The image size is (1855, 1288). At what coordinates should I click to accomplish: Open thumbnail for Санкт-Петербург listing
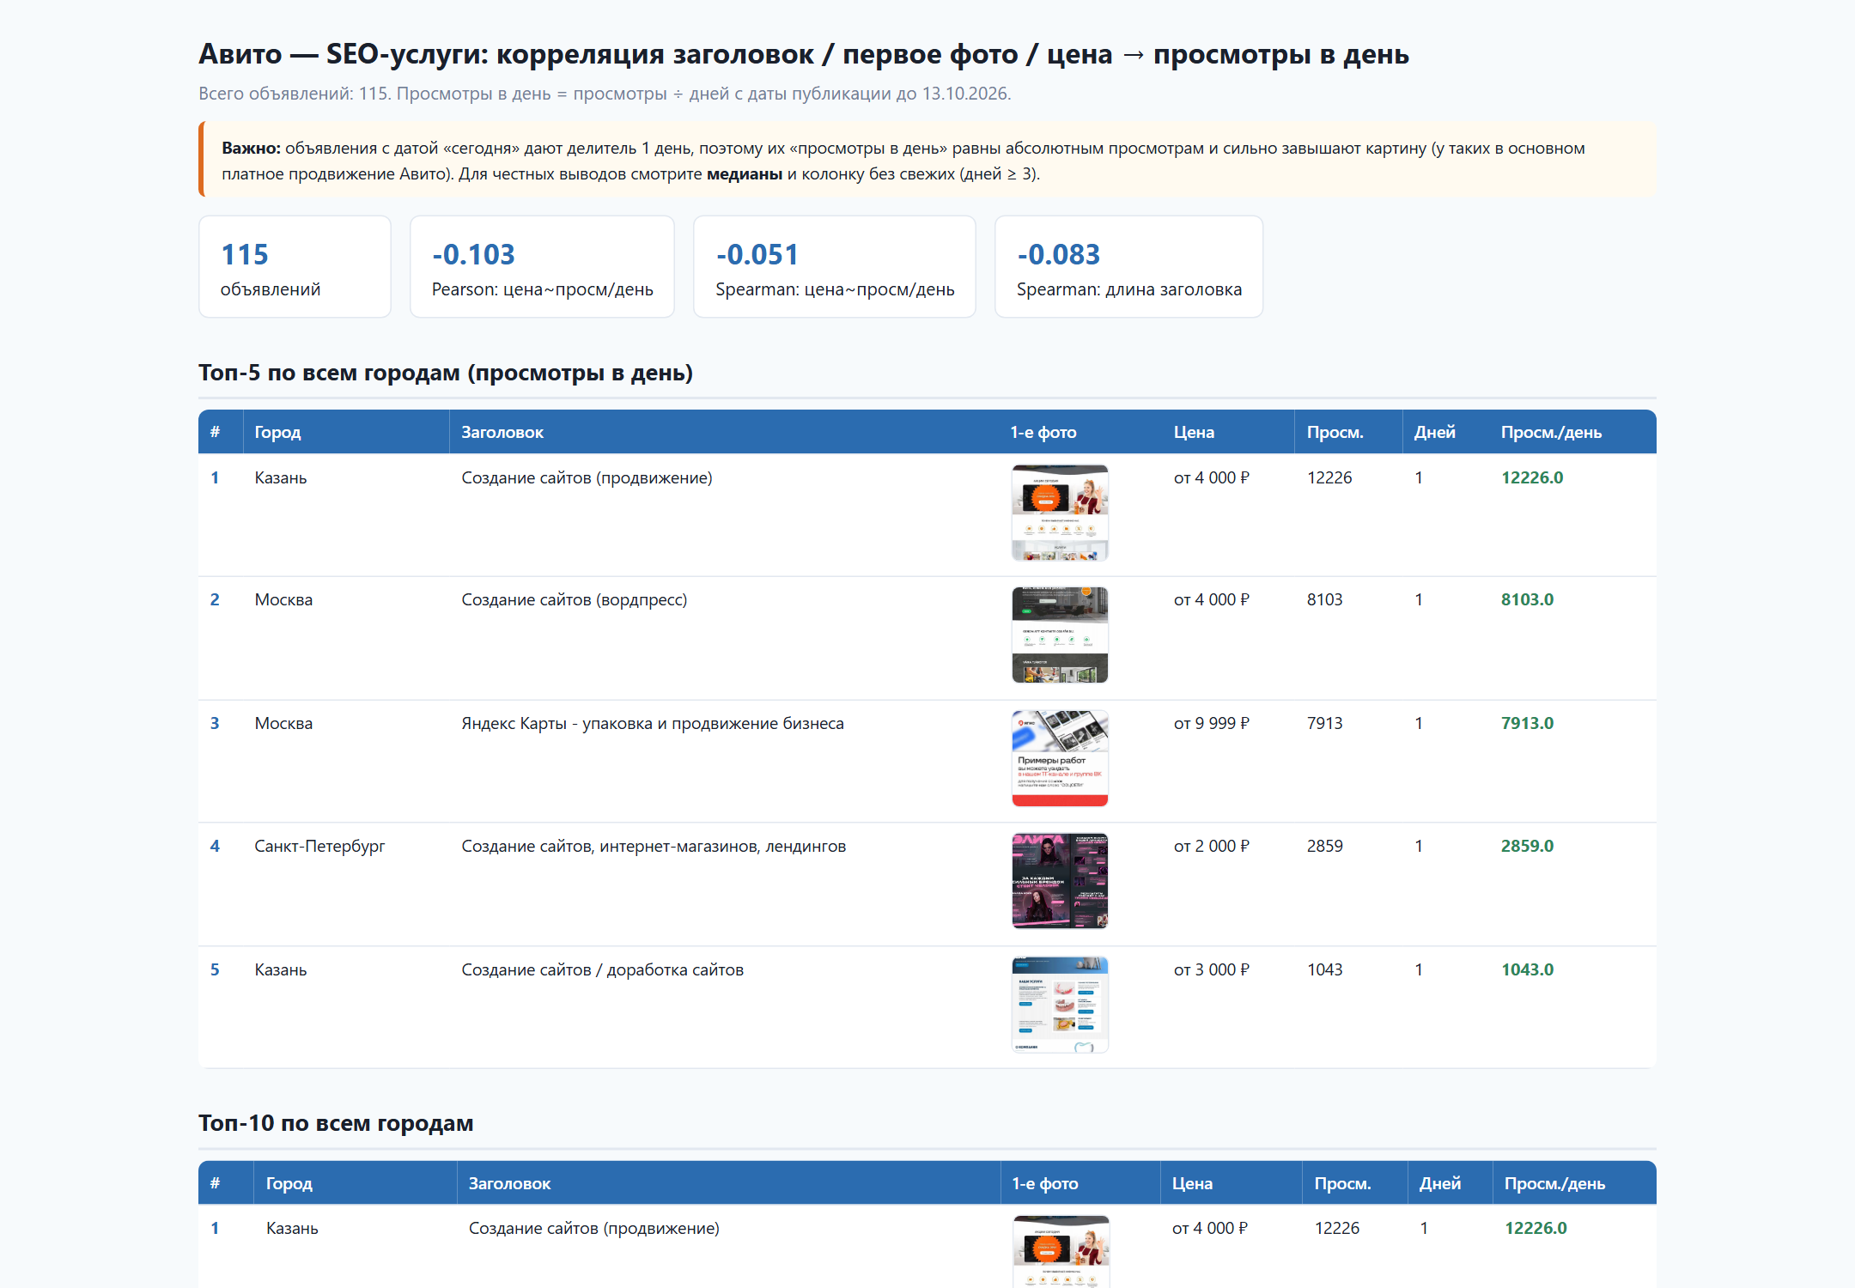point(1060,881)
